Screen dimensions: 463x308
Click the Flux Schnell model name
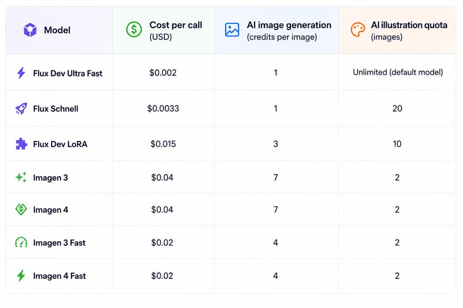[x=55, y=109]
